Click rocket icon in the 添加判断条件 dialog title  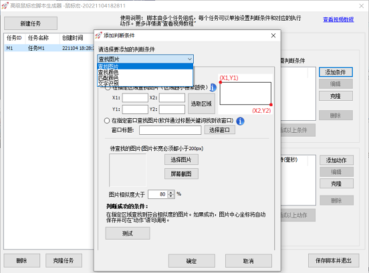(x=99, y=35)
